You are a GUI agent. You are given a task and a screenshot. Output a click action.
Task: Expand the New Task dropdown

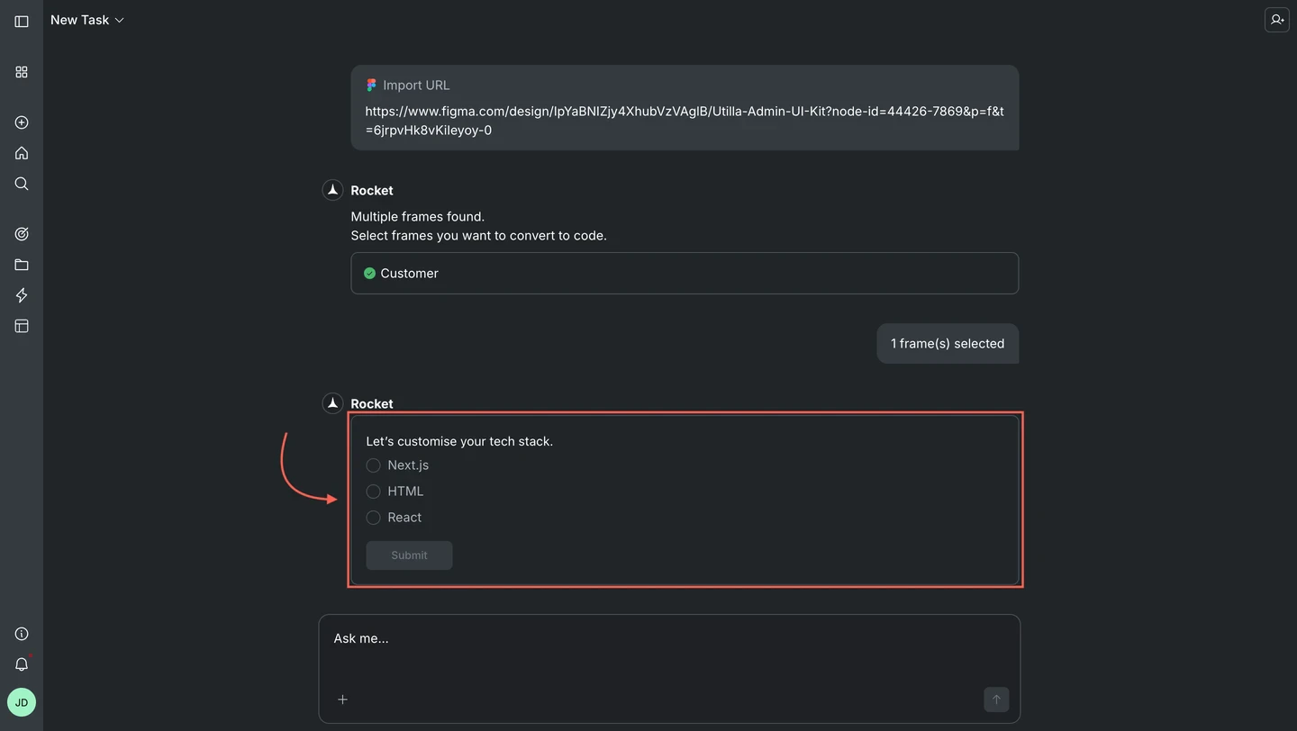pyautogui.click(x=121, y=19)
